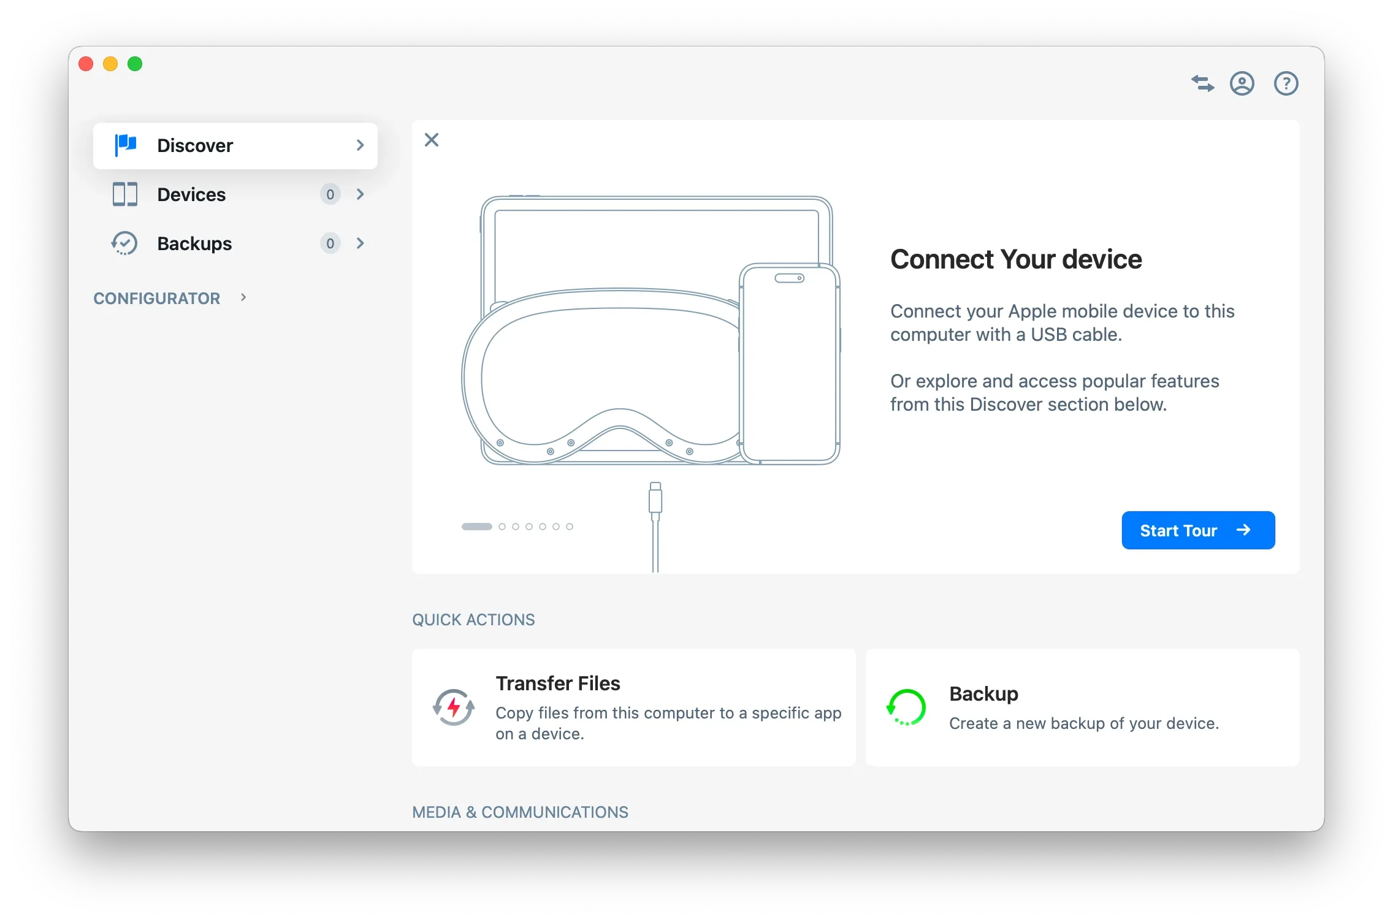Screen dimensions: 1393x922
Task: Expand the Discover entry with its chevron
Action: (x=360, y=145)
